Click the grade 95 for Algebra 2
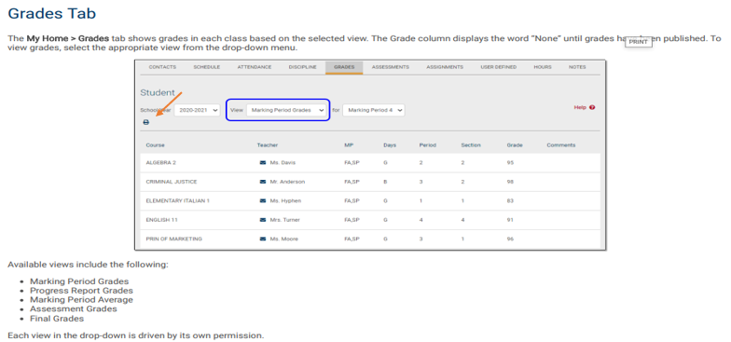The width and height of the screenshot is (731, 342). 510,162
